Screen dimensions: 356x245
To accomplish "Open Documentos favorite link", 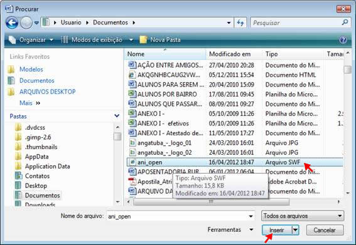I will coord(37,80).
